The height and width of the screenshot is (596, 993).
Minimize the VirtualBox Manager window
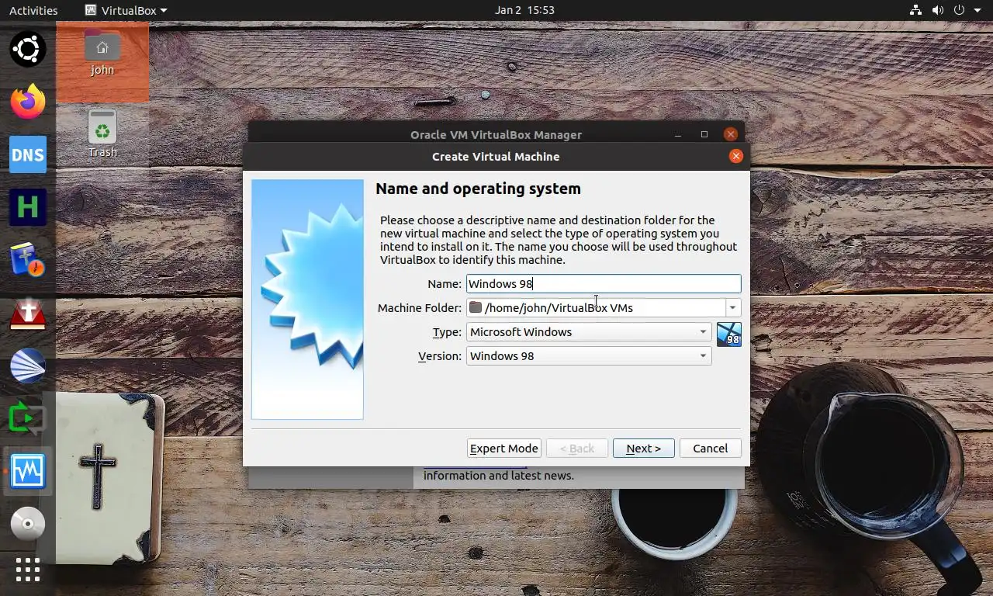point(678,134)
